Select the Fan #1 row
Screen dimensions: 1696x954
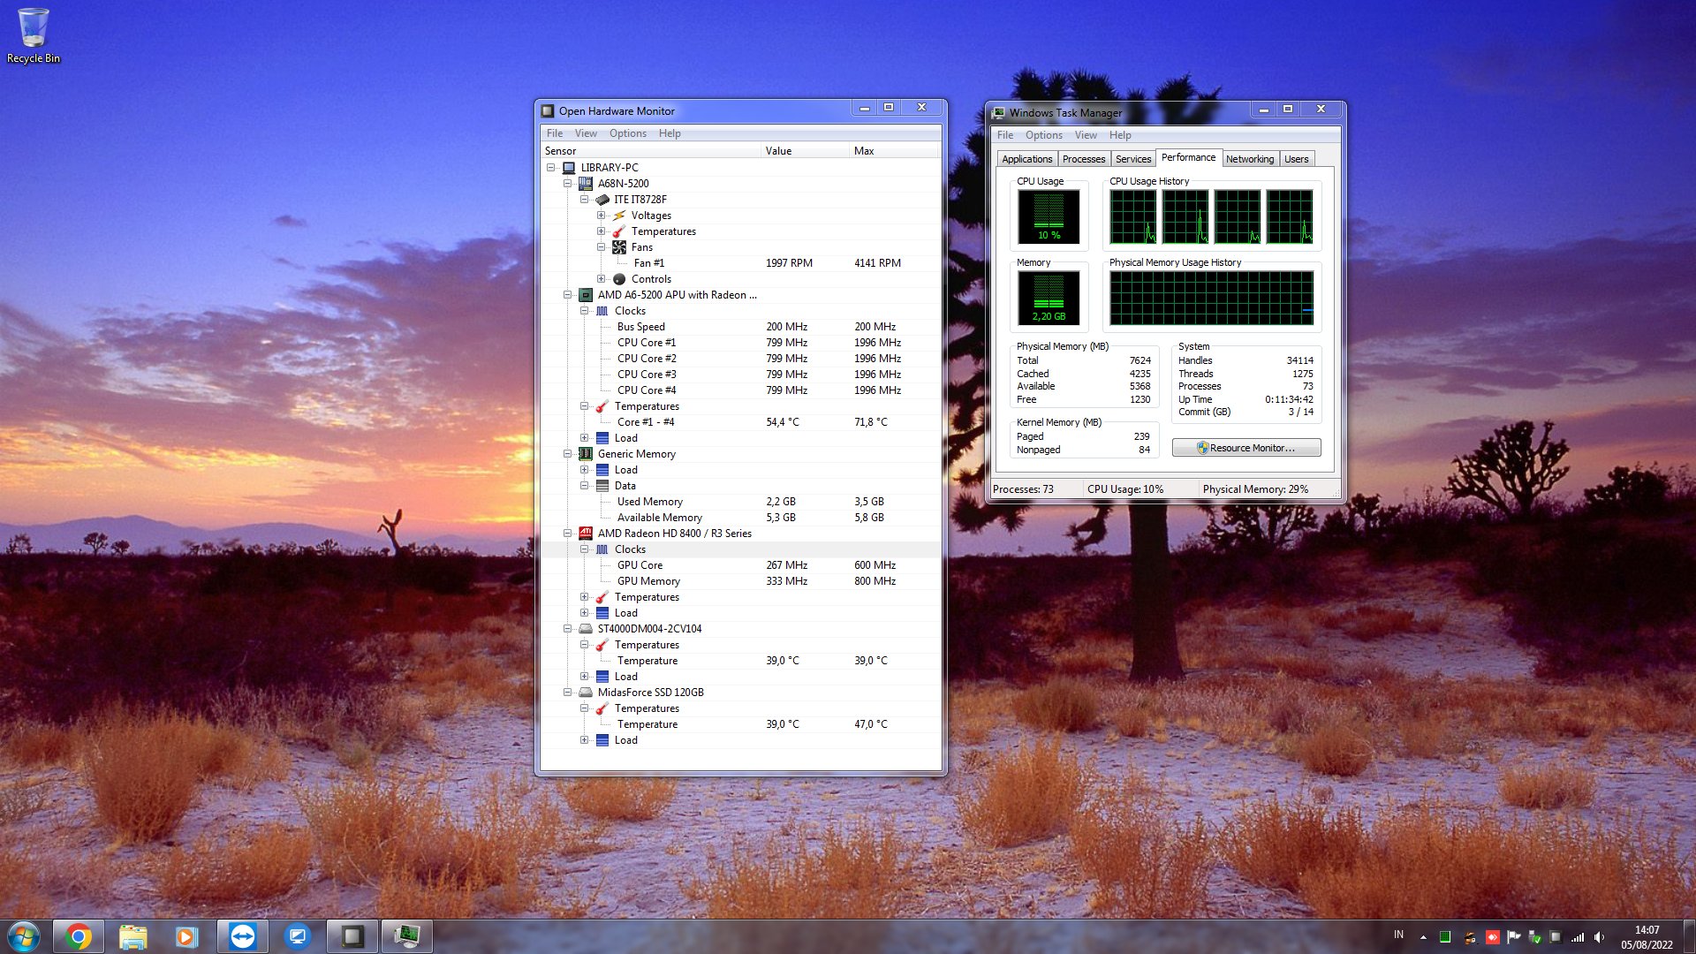point(740,263)
